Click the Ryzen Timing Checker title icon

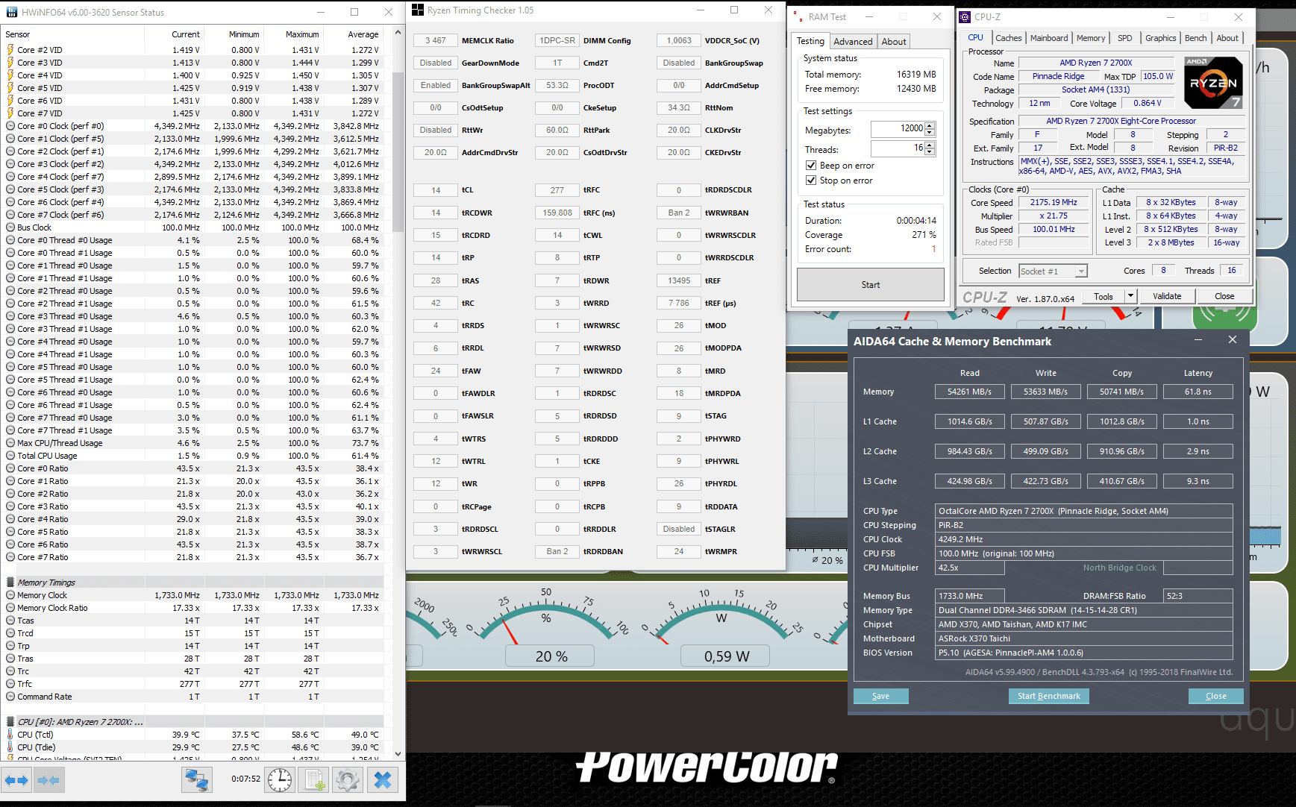418,10
